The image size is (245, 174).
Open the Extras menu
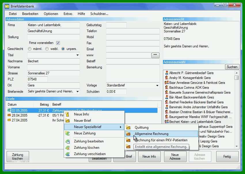click(x=68, y=14)
